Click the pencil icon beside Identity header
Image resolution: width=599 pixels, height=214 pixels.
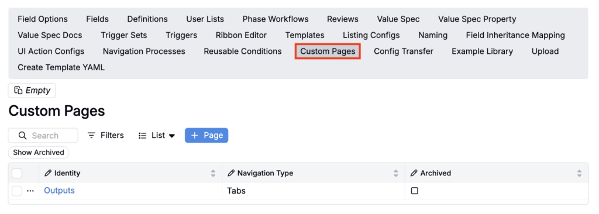[x=48, y=173]
